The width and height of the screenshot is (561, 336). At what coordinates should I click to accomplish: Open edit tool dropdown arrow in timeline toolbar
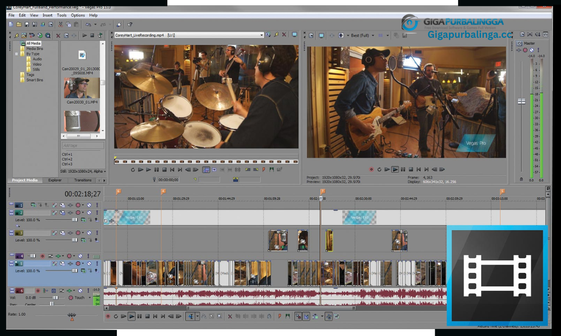coord(197,316)
